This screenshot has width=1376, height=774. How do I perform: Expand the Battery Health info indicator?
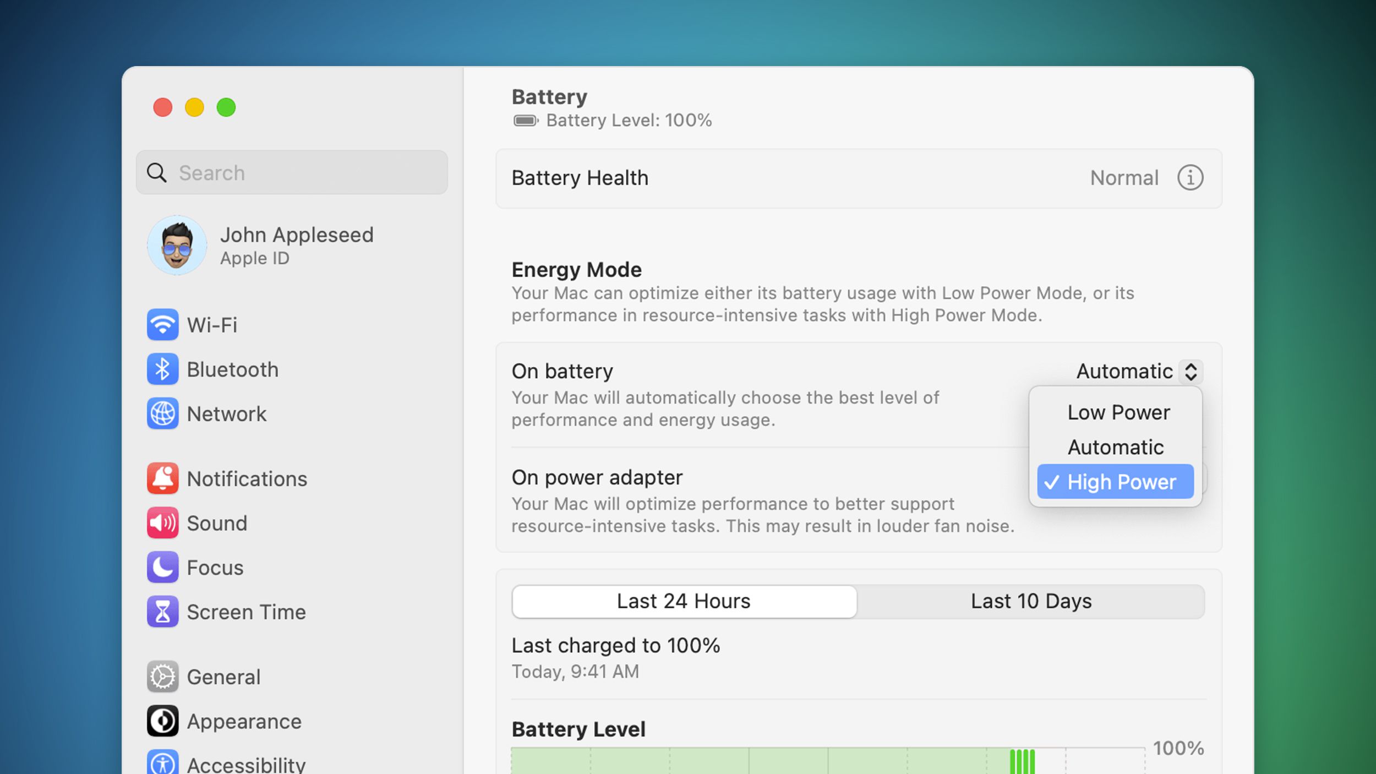[1189, 178]
